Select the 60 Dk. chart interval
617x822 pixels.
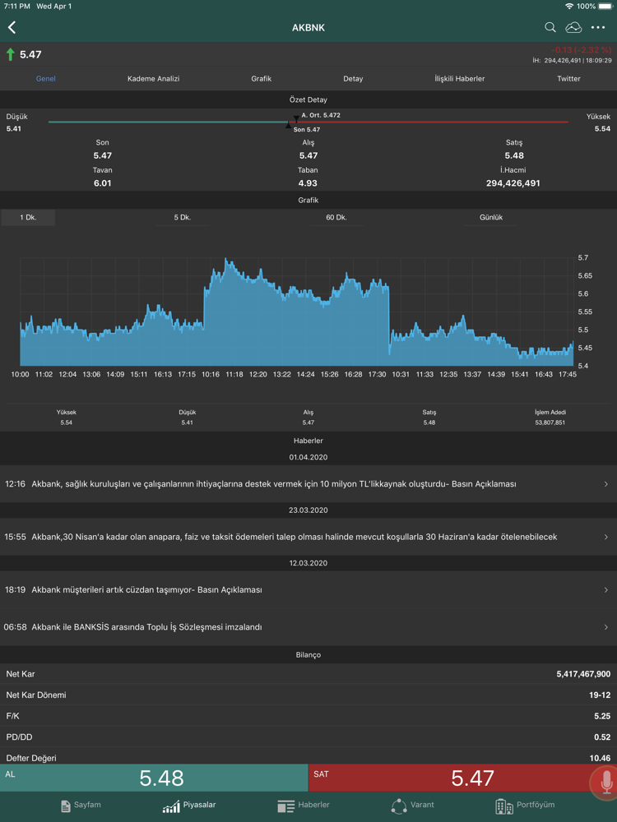coord(336,218)
